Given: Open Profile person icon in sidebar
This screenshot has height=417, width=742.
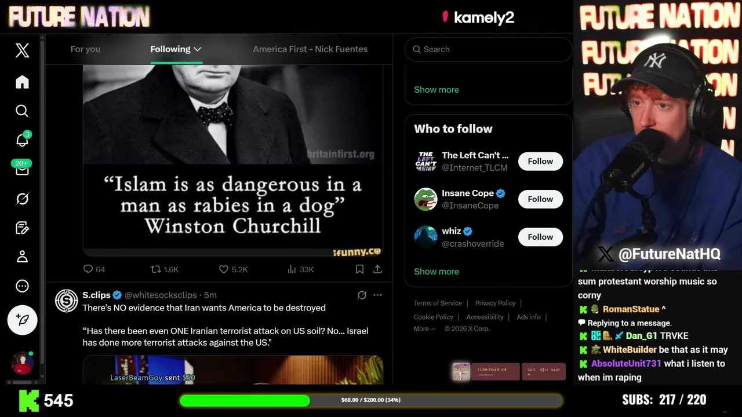Looking at the screenshot, I should 22,257.
